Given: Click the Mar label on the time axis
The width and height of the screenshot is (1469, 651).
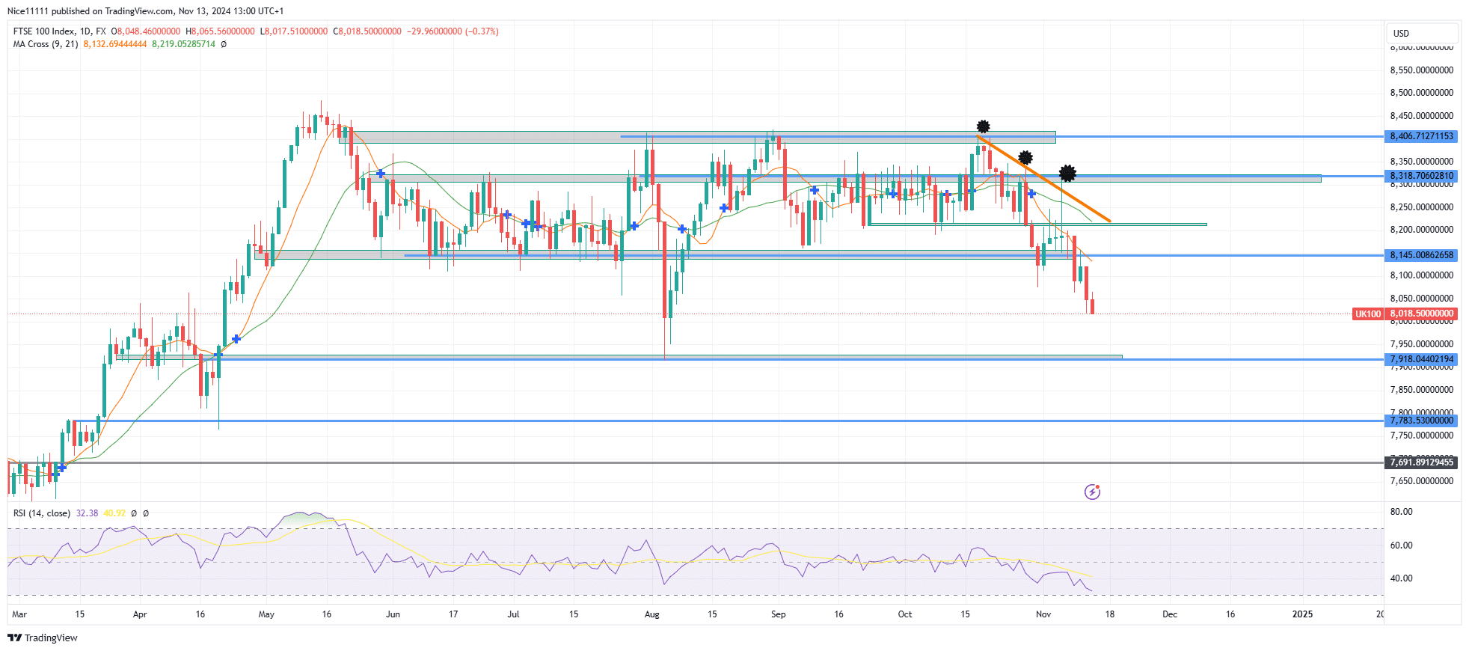Looking at the screenshot, I should [19, 614].
